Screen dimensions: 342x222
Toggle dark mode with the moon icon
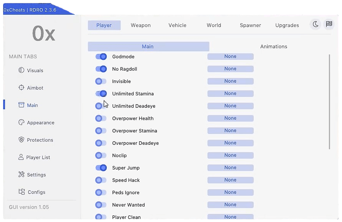click(x=315, y=24)
